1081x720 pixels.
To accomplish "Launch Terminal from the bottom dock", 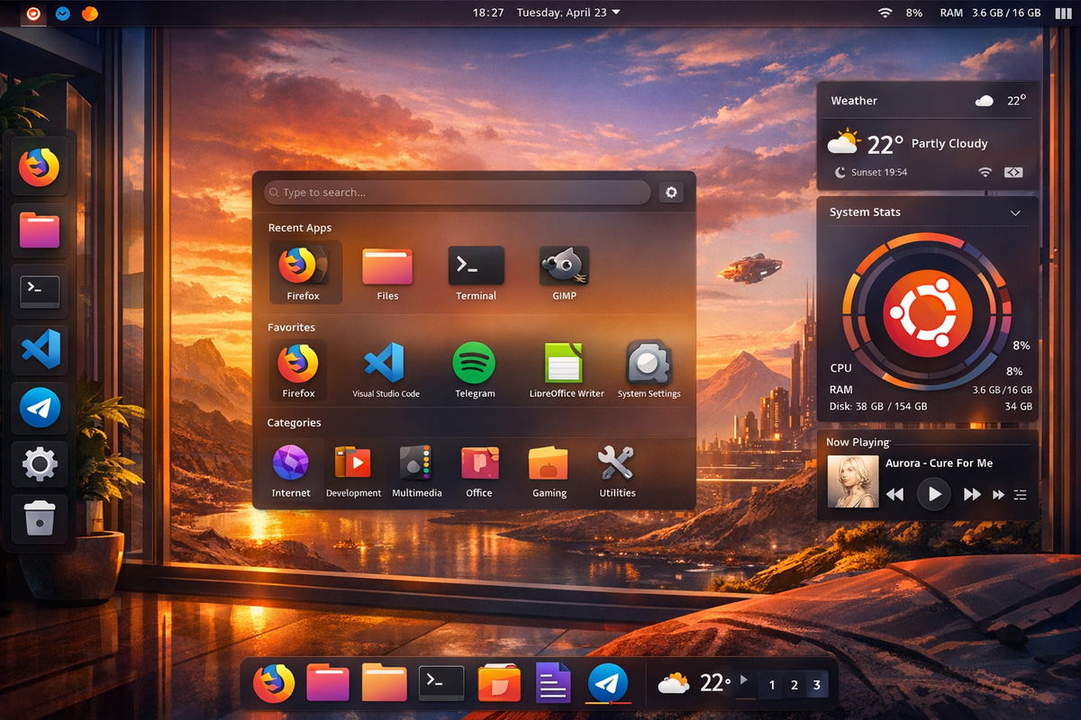I will coord(441,684).
